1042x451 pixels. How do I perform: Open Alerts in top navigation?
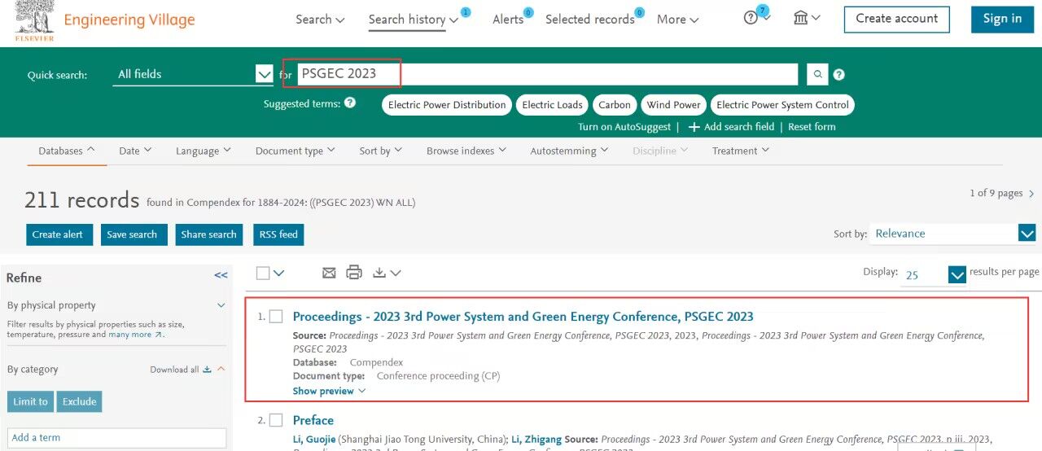click(508, 19)
